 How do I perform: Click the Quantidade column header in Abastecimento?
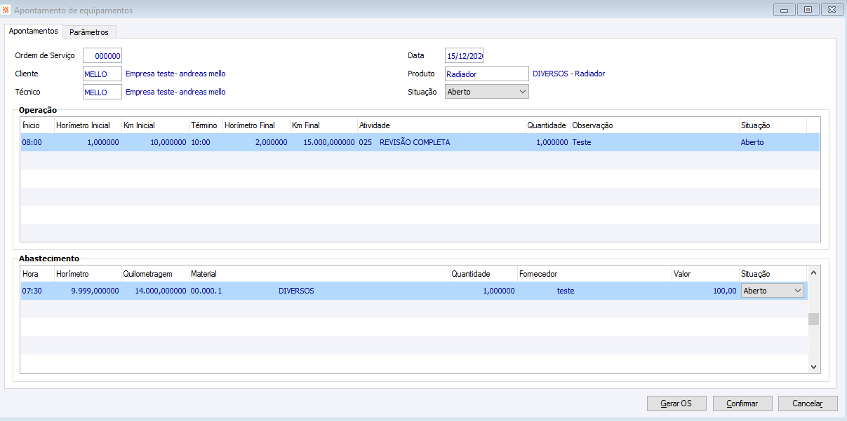483,274
